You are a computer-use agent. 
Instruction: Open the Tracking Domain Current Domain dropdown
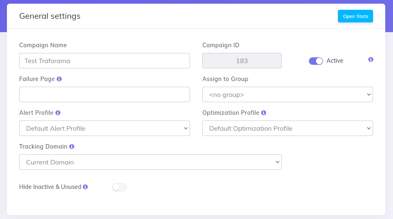click(150, 162)
